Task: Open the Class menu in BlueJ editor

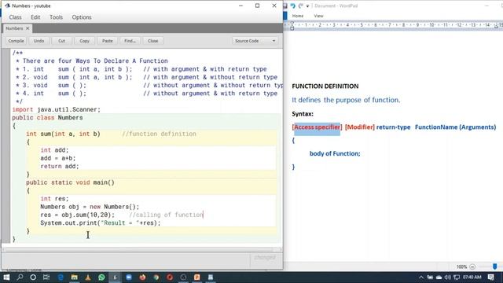Action: pos(15,17)
